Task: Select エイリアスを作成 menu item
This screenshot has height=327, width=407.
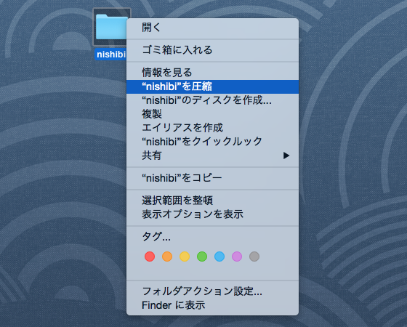Action: 212,128
